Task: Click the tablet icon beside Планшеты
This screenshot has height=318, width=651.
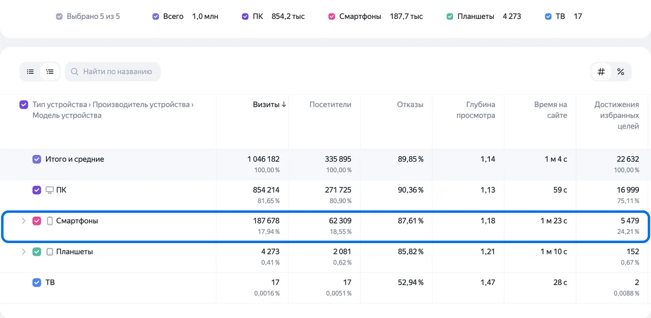Action: point(49,252)
